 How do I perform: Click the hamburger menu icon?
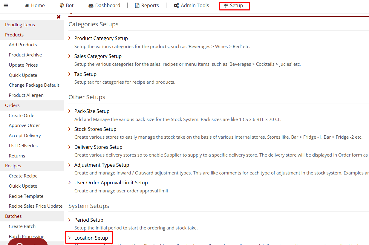tap(6, 5)
